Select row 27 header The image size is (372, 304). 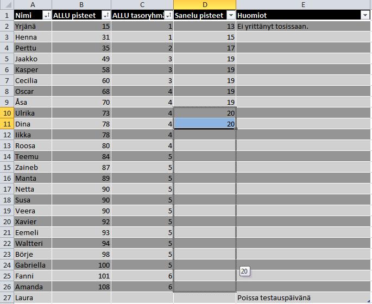(x=7, y=298)
